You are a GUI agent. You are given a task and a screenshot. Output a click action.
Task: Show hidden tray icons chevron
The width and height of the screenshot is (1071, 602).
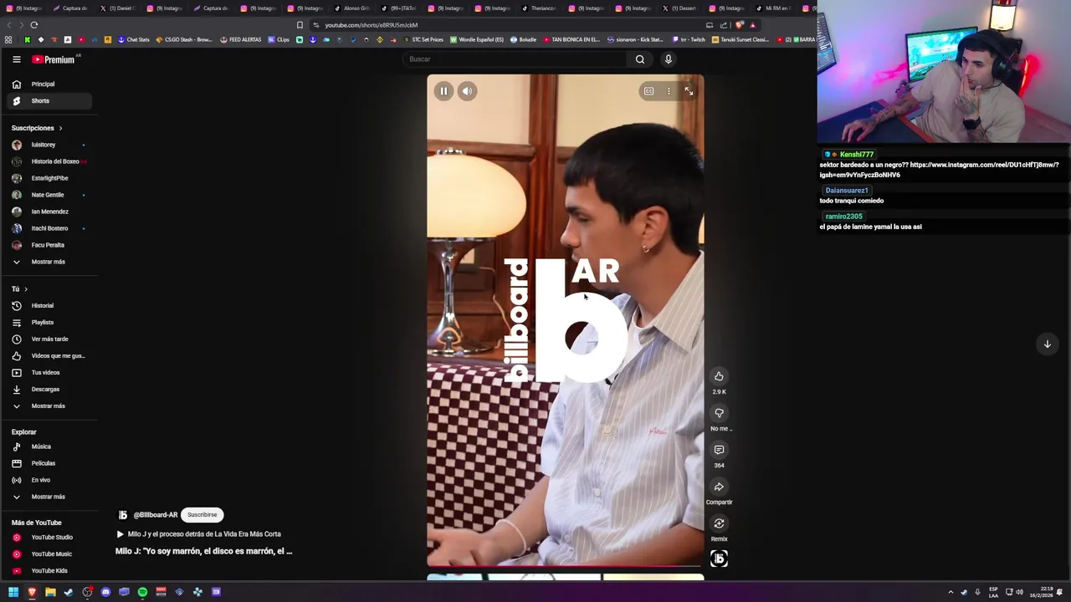pos(951,592)
